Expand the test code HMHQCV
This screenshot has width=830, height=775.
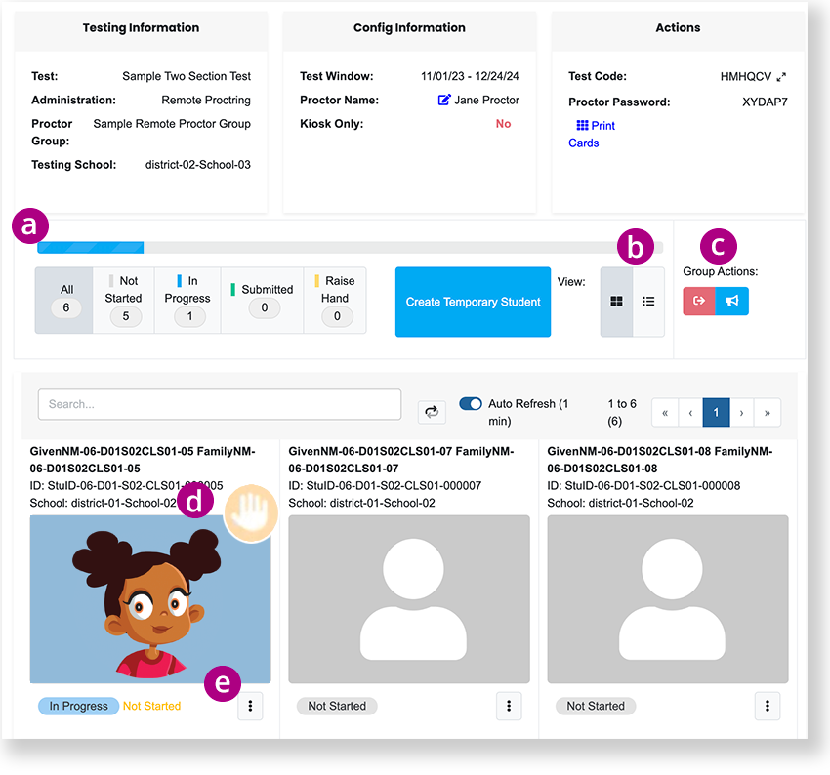[781, 77]
